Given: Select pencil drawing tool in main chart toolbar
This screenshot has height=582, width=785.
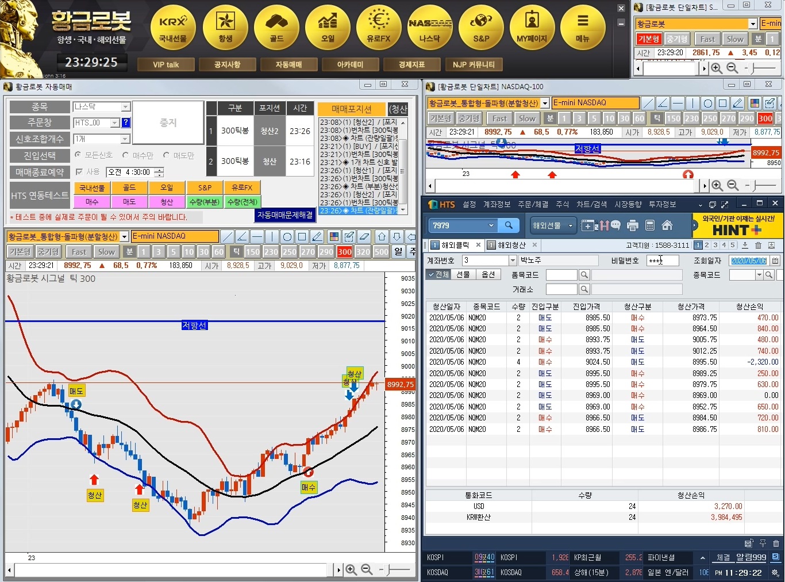Looking at the screenshot, I should (317, 236).
